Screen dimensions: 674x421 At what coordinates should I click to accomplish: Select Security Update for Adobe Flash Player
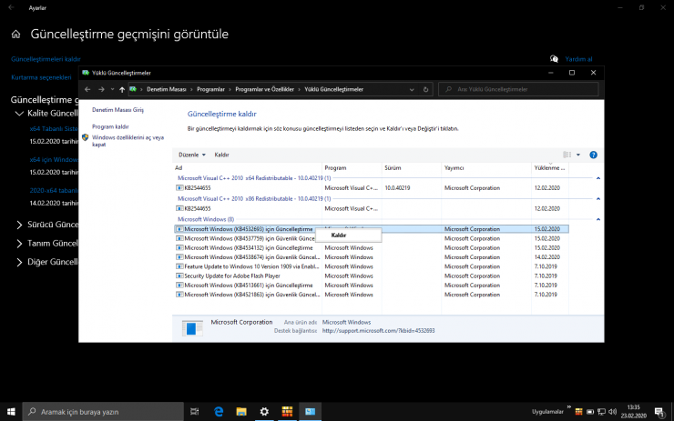[x=372, y=276]
